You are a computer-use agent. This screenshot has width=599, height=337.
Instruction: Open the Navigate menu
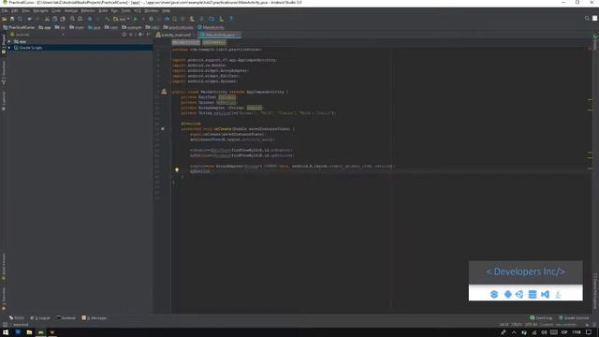tap(40, 10)
